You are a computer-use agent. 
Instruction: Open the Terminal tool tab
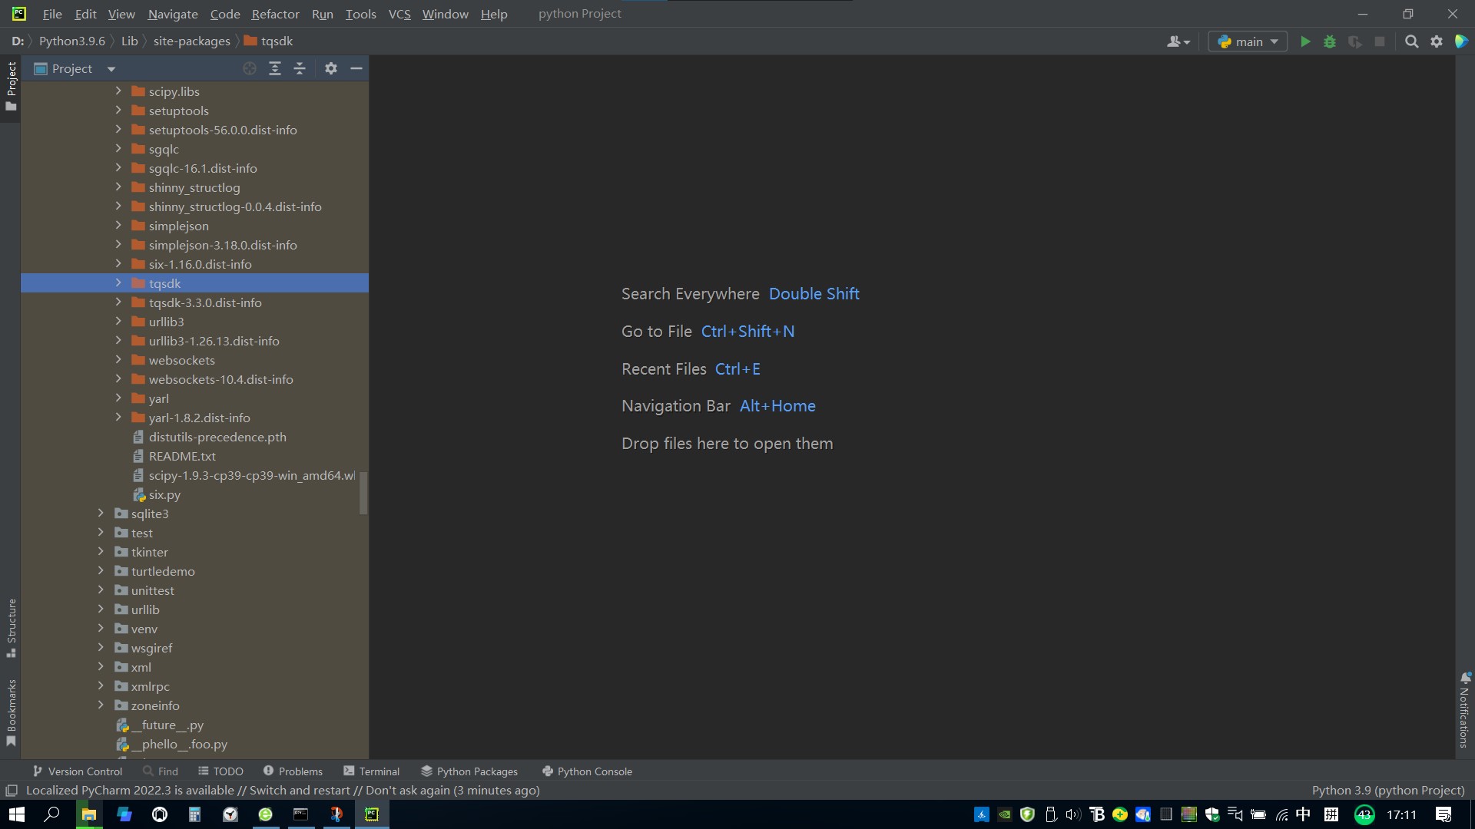coord(372,771)
